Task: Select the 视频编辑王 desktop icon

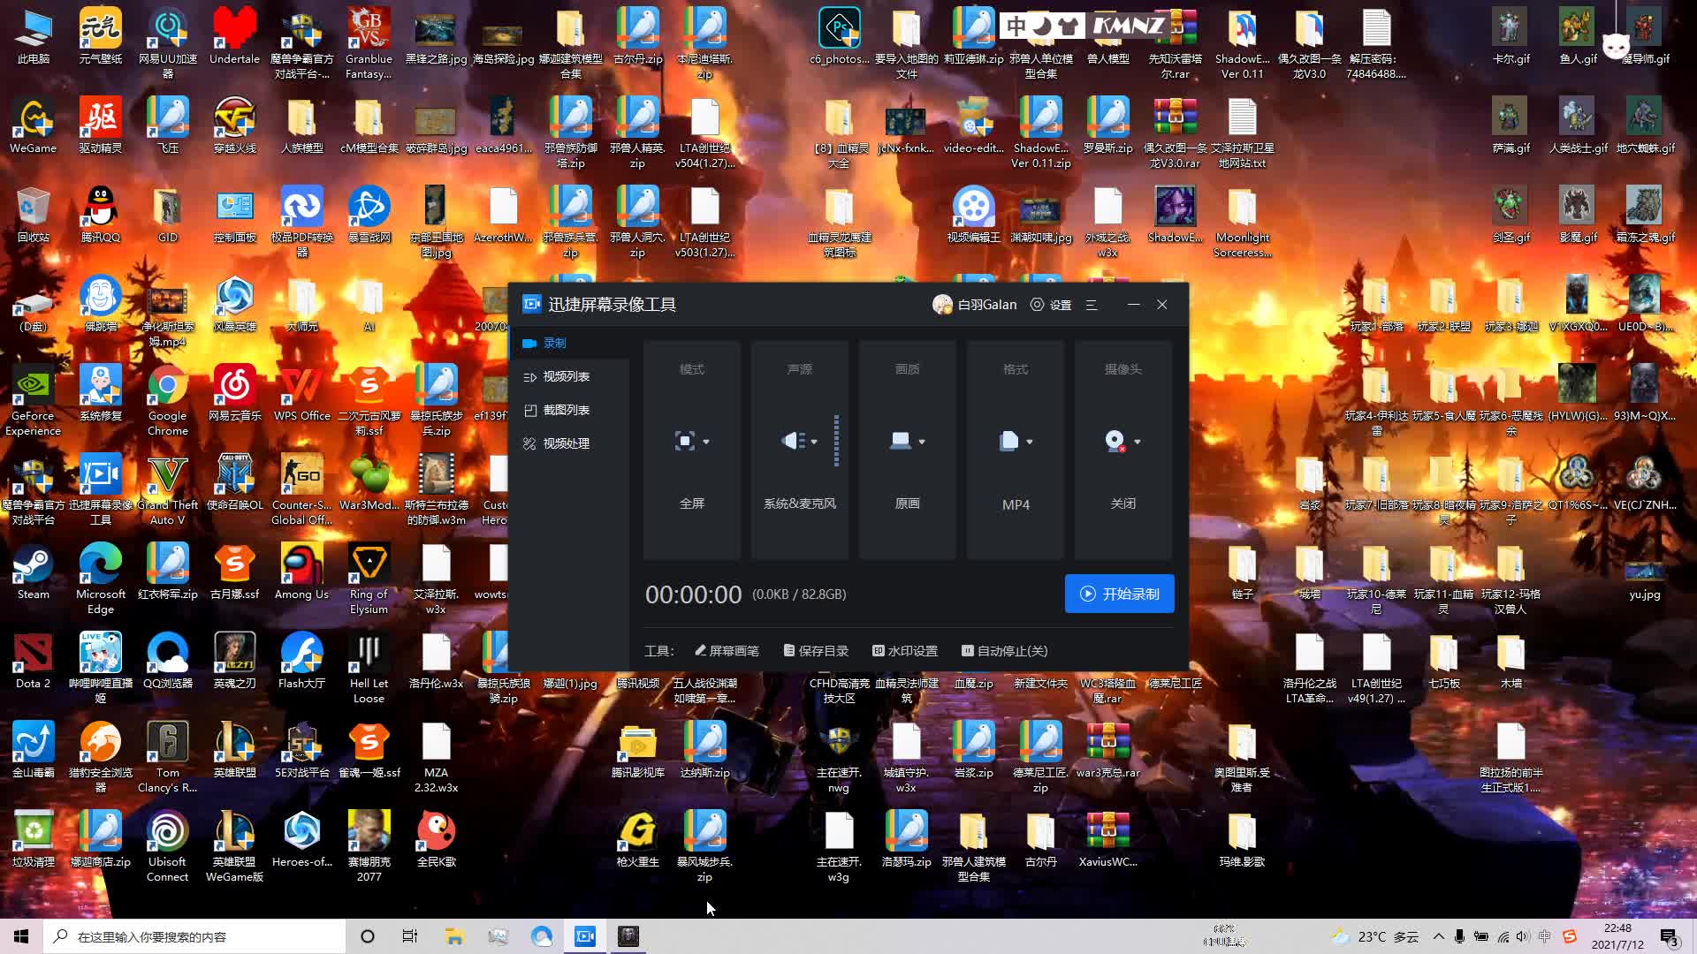Action: click(974, 215)
